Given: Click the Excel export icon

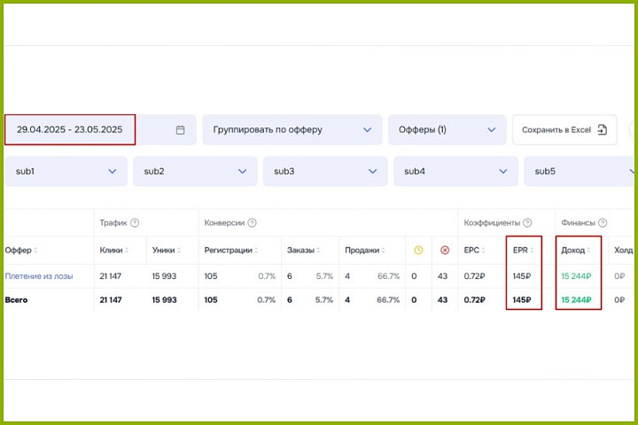Looking at the screenshot, I should point(602,129).
